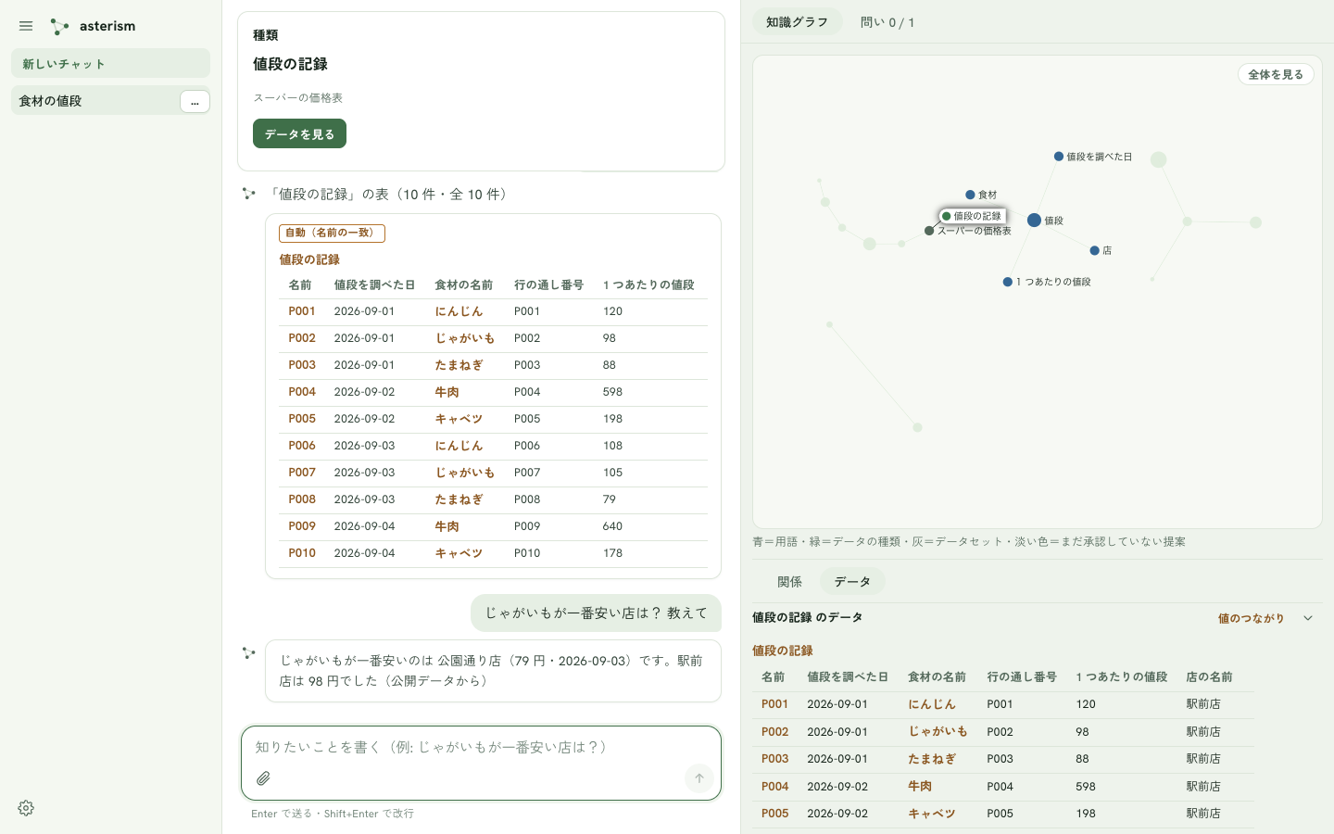Click the スーパーの価格表 dataset node

pyautogui.click(x=929, y=231)
